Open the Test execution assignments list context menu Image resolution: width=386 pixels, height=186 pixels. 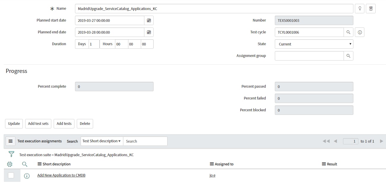click(x=10, y=141)
